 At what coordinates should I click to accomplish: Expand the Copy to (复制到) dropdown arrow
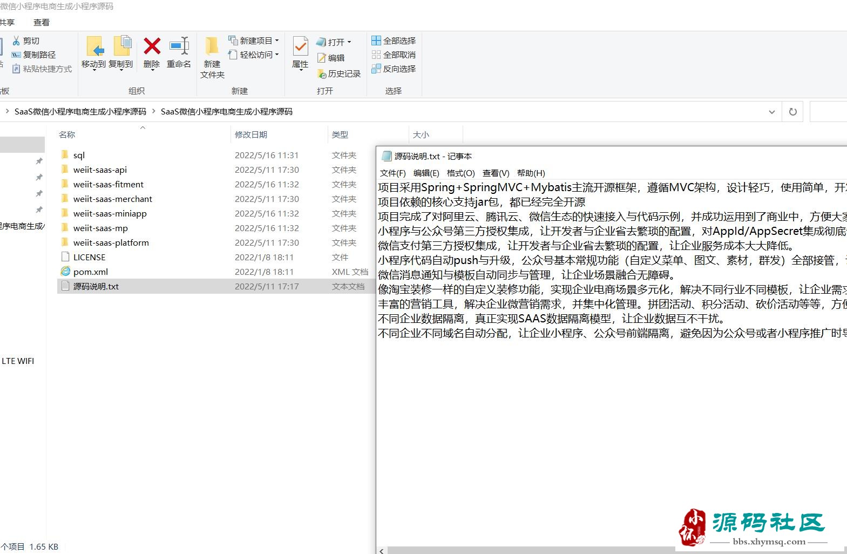121,70
